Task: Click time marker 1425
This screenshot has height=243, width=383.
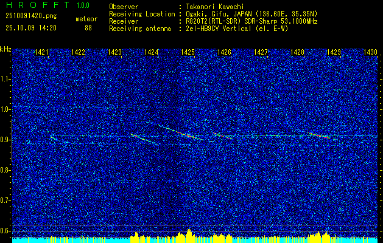Action: coord(188,52)
